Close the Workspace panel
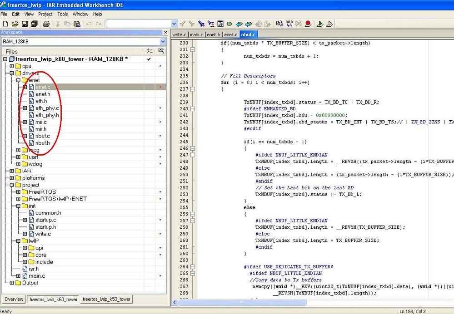 [x=165, y=32]
